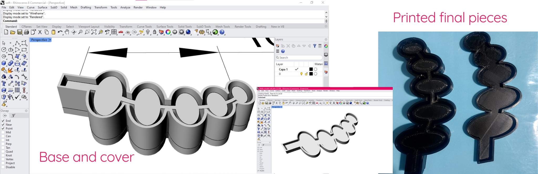The image size is (538, 174).
Task: Select the Pan view hand tool
Action: click(x=67, y=32)
